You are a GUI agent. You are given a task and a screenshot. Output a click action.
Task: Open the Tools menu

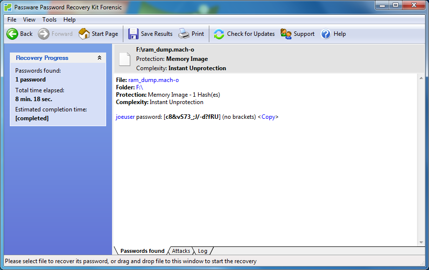pyautogui.click(x=49, y=20)
